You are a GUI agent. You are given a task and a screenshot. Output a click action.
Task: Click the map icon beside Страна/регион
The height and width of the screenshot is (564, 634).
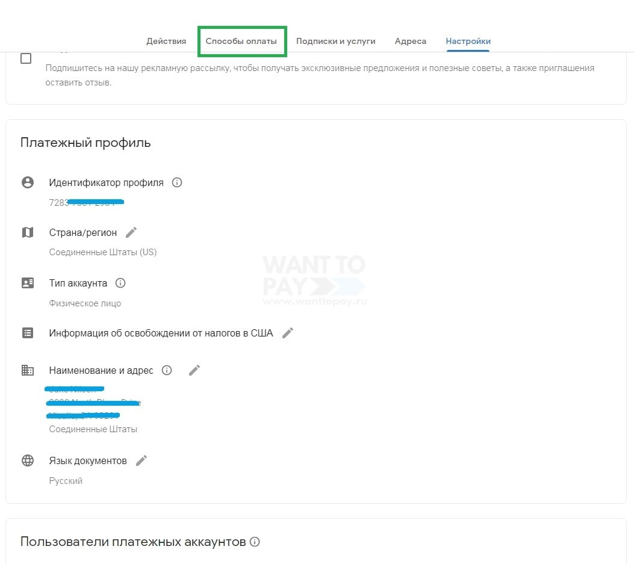[x=28, y=232]
